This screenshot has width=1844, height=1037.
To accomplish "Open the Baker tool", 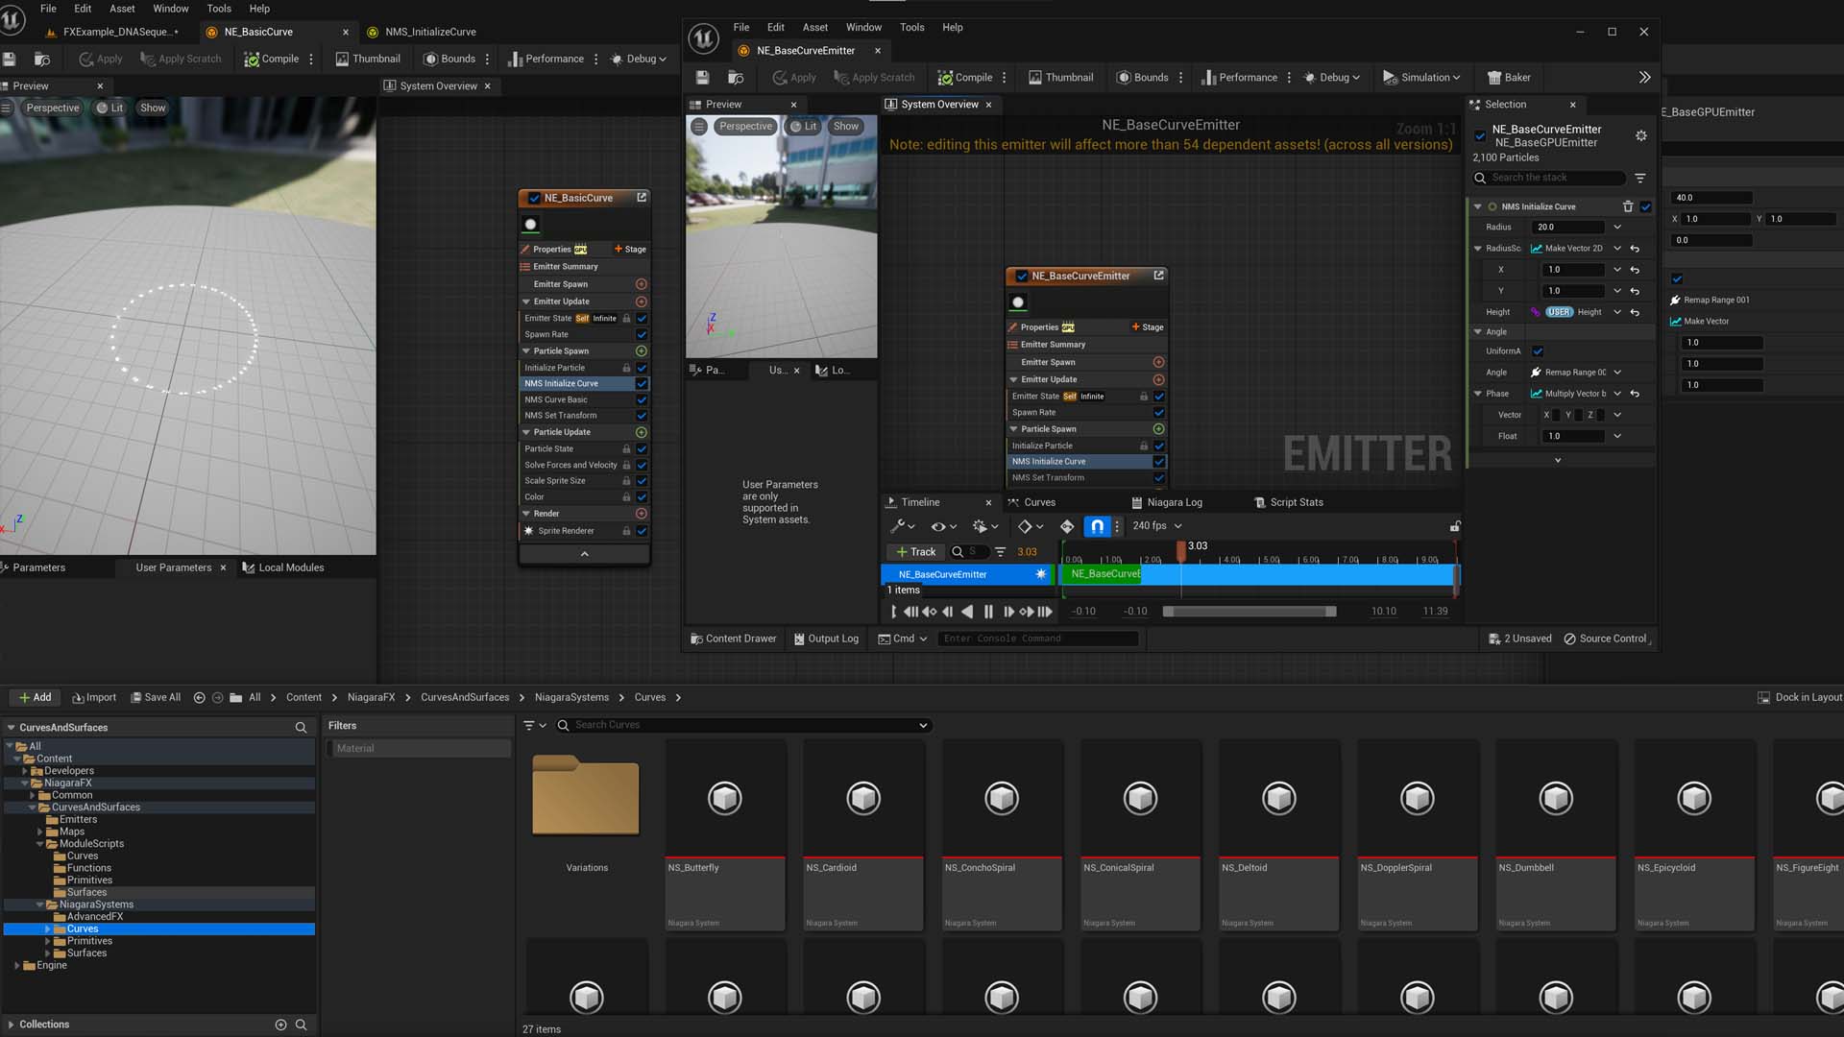I will tap(1509, 78).
